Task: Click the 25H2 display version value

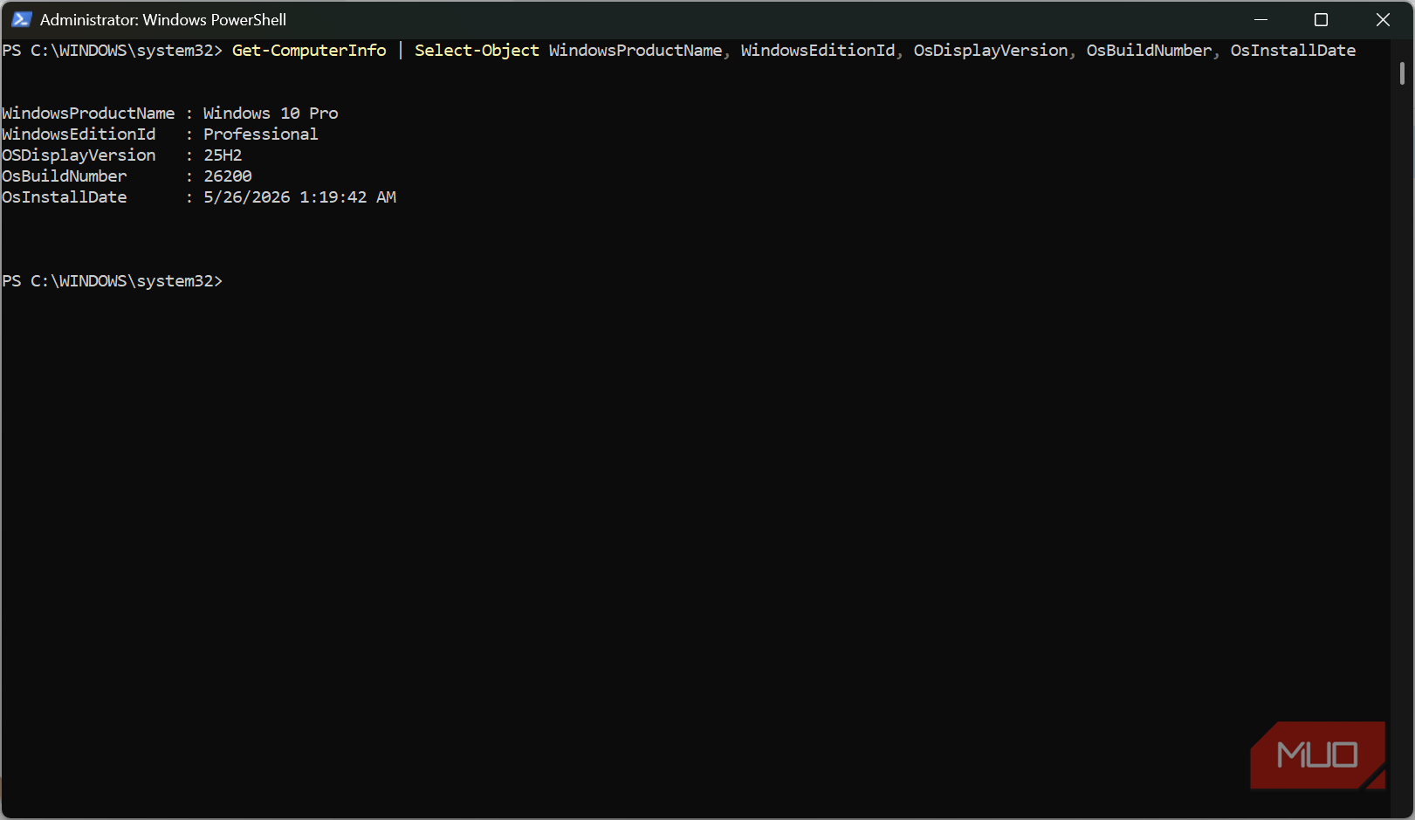Action: tap(223, 155)
